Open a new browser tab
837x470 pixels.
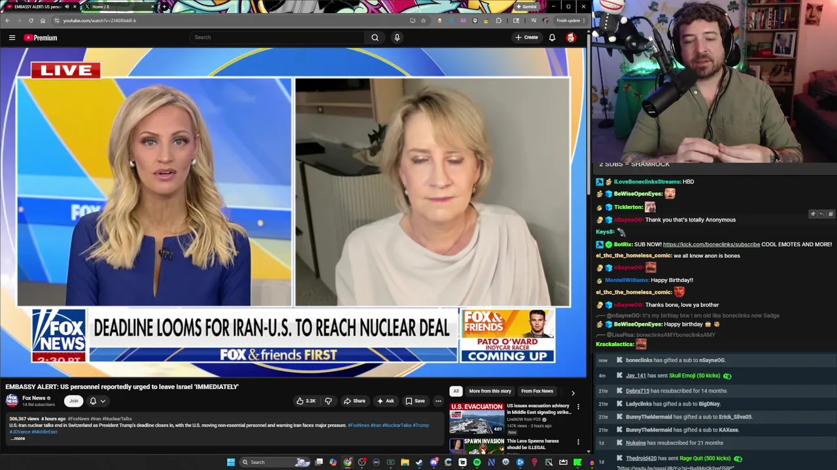point(163,7)
